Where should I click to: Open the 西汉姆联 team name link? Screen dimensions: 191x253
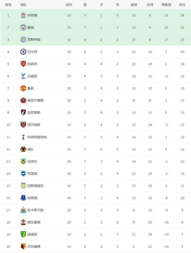click(34, 125)
